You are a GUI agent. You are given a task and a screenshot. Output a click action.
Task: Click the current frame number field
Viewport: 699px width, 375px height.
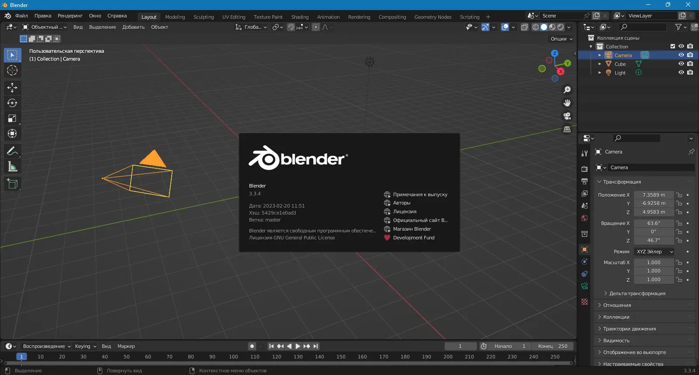pyautogui.click(x=460, y=346)
